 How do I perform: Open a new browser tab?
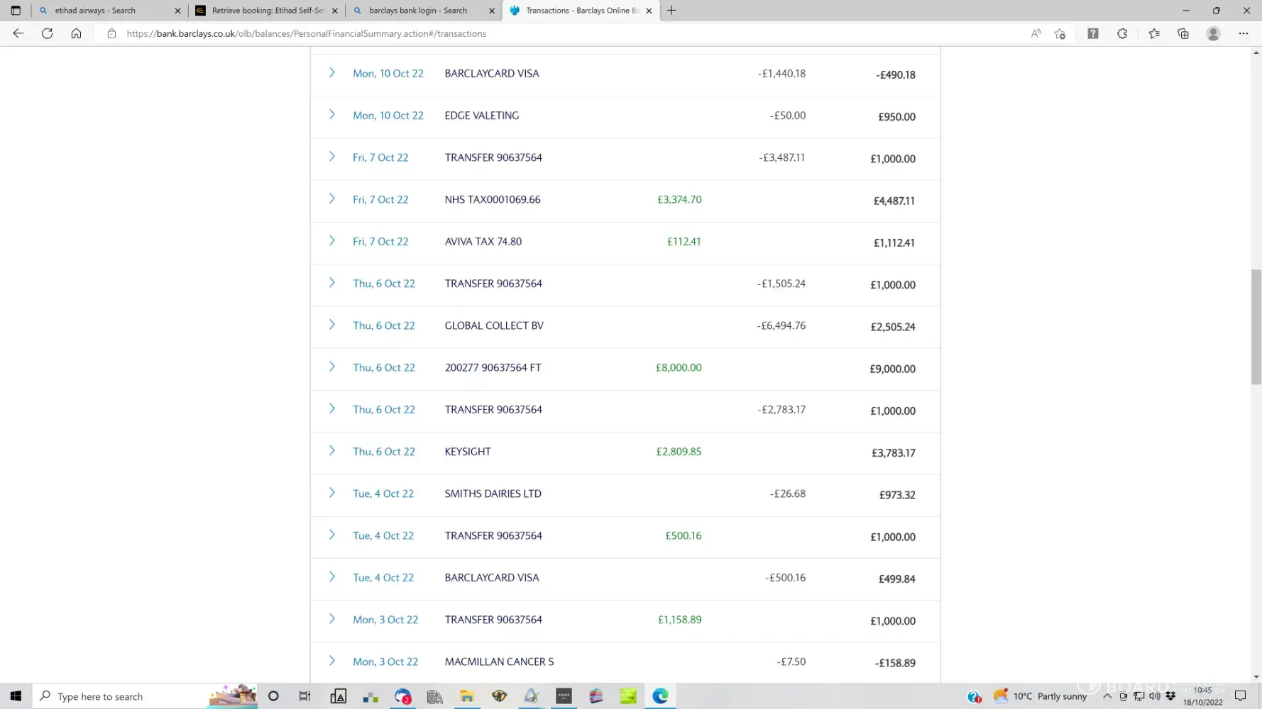(671, 11)
